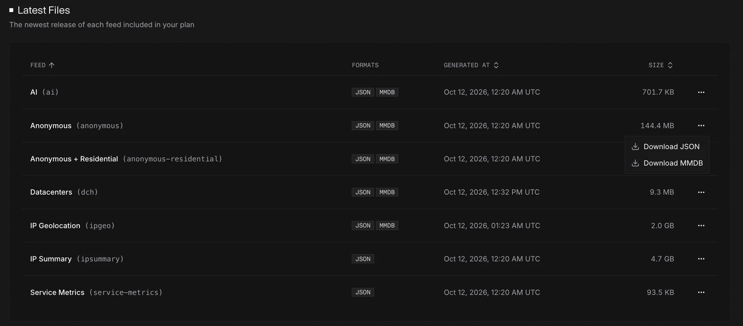Viewport: 743px width, 326px height.
Task: Open the actions menu for the Service Metrics feed
Action: [x=701, y=293]
